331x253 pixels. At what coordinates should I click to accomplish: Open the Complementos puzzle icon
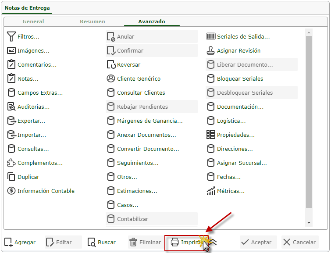point(11,163)
